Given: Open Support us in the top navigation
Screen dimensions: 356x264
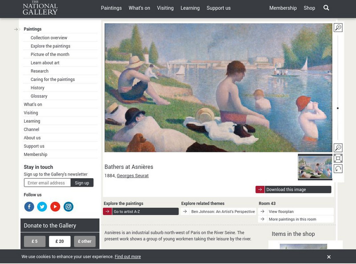Looking at the screenshot, I should [218, 8].
